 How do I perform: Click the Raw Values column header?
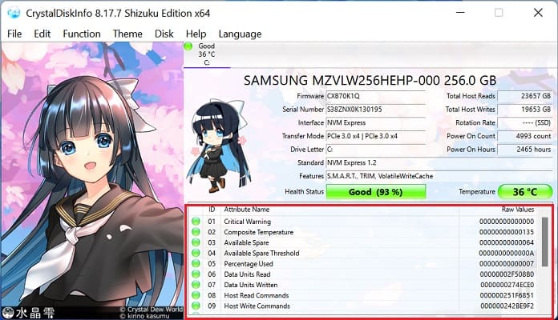[x=518, y=209]
